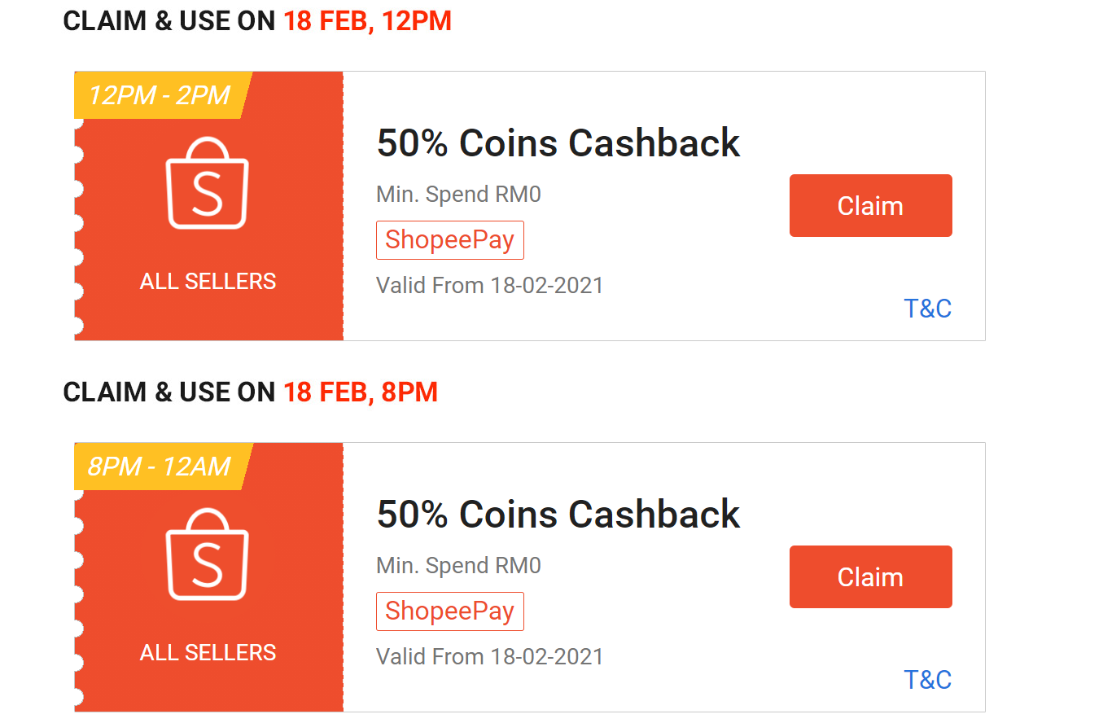The height and width of the screenshot is (723, 1103).
Task: Select the 50% Coins Cashback title in the 12PM voucher
Action: [x=558, y=143]
